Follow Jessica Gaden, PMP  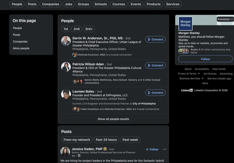click(152, 149)
